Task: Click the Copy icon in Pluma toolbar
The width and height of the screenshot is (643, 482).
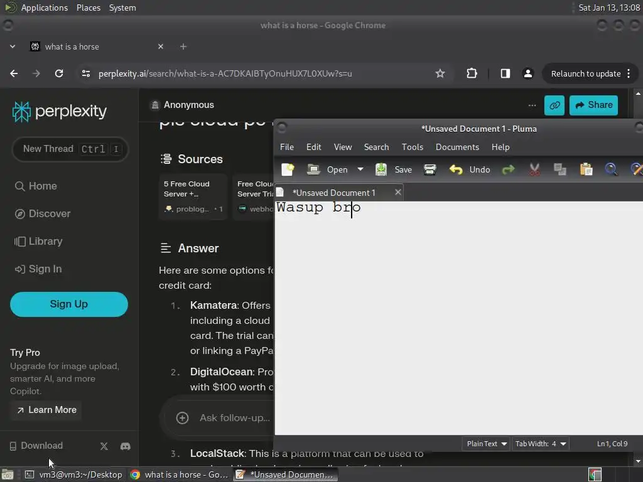Action: [x=559, y=169]
